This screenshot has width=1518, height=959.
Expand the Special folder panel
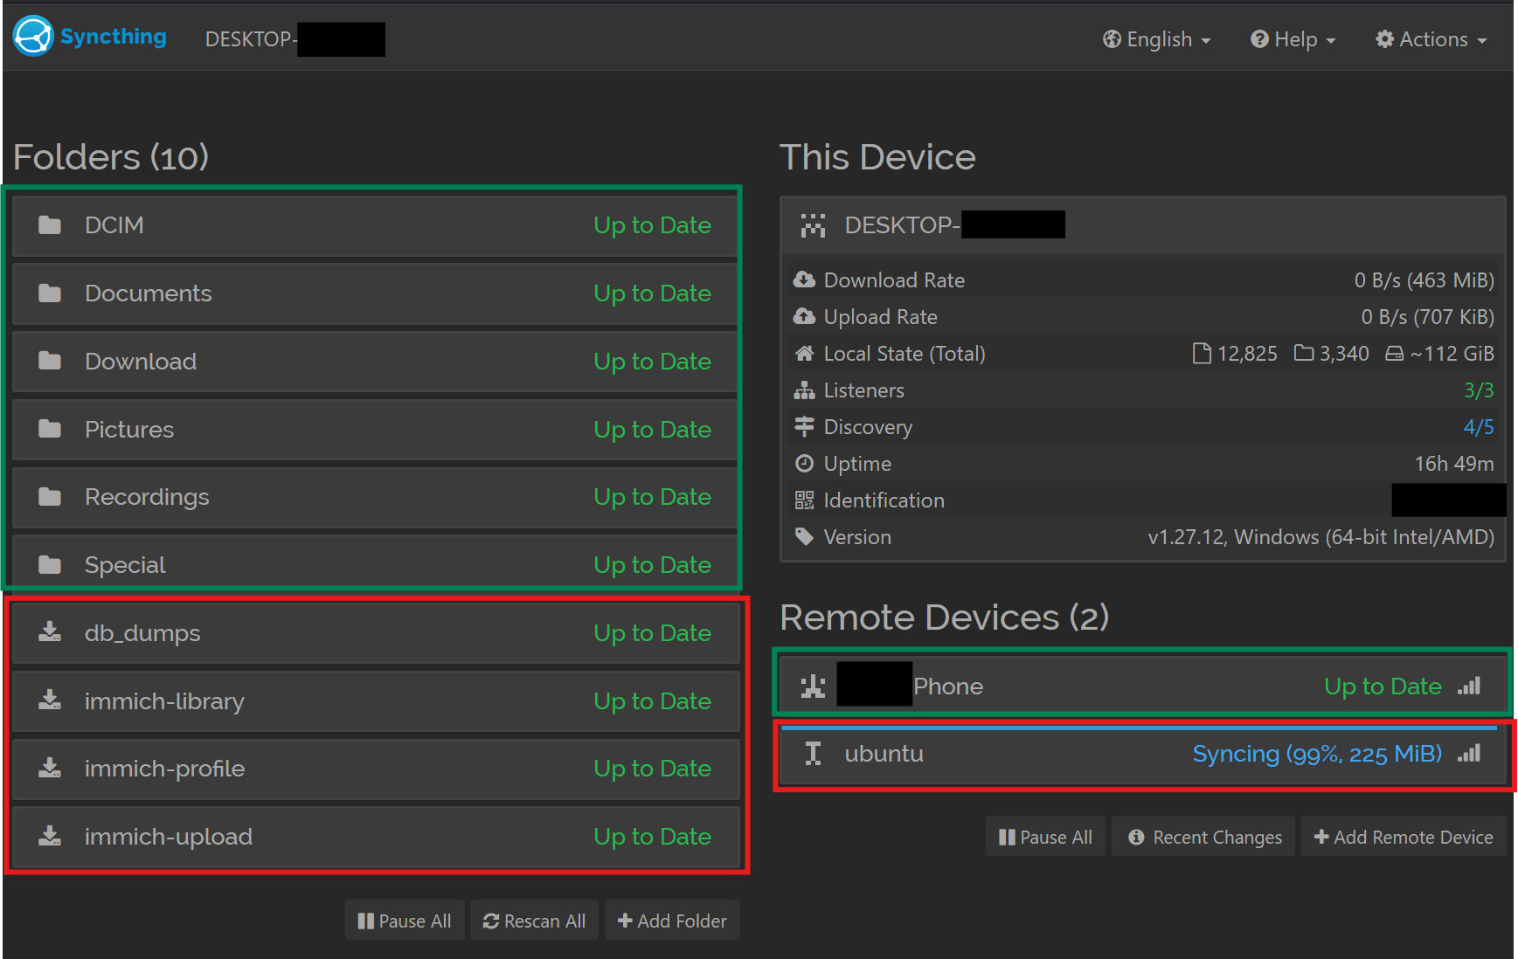[x=376, y=565]
